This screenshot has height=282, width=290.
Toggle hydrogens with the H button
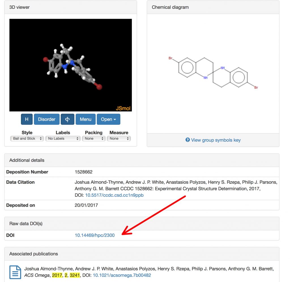(x=27, y=119)
